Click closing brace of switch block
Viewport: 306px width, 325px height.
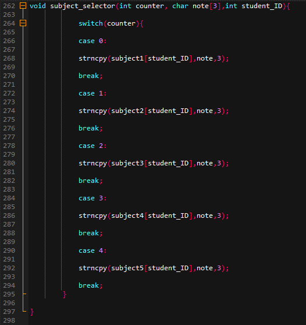click(x=65, y=294)
